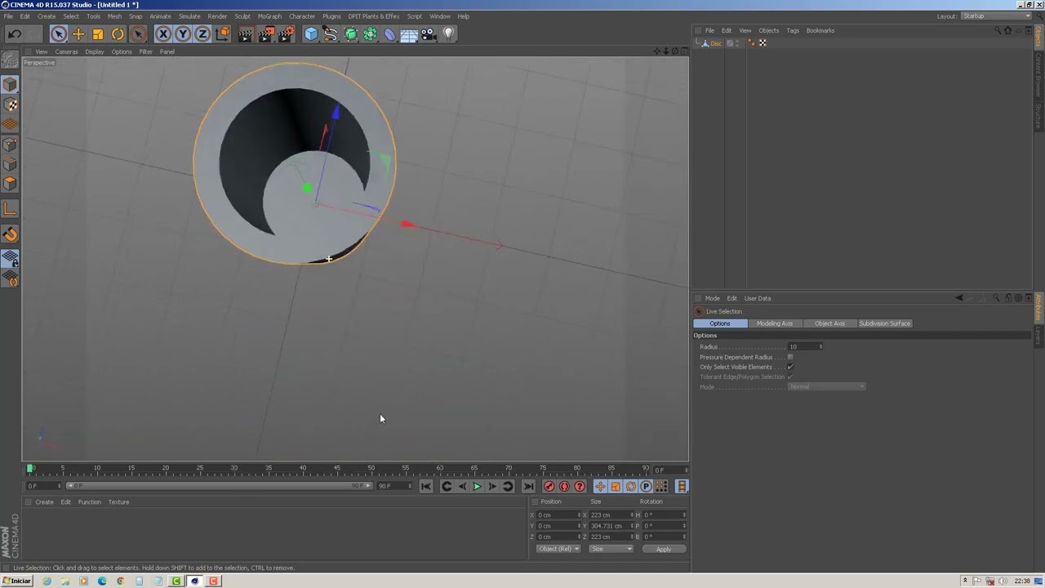Image resolution: width=1045 pixels, height=588 pixels.
Task: Click the Undo arrow icon
Action: pos(14,33)
